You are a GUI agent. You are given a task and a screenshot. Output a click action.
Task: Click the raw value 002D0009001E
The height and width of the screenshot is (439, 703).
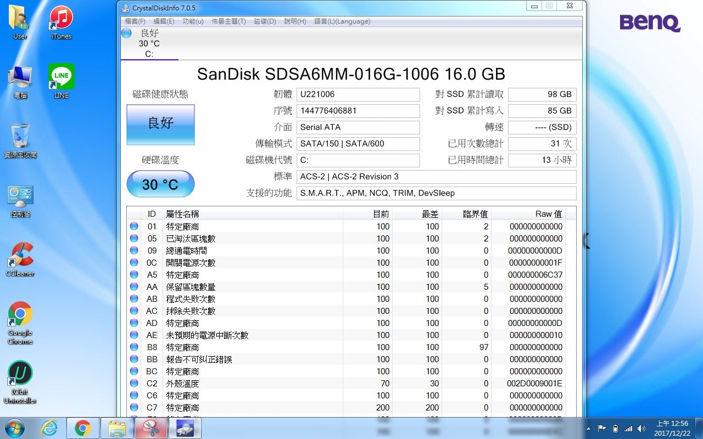point(534,384)
